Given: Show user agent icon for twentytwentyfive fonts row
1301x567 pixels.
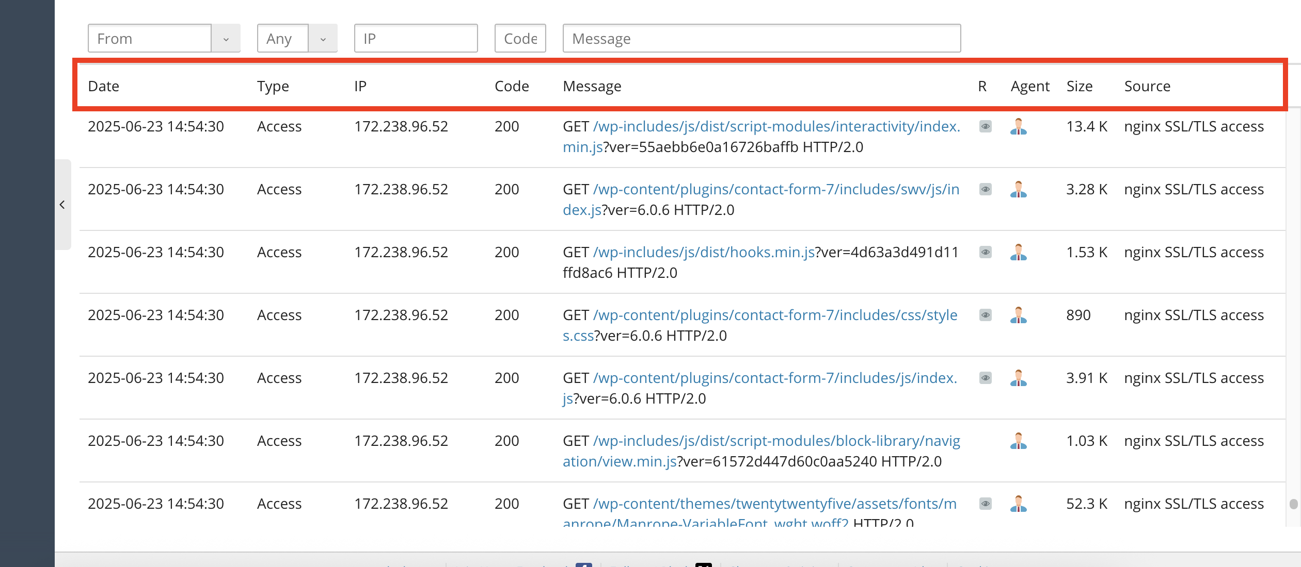Looking at the screenshot, I should click(x=1018, y=504).
